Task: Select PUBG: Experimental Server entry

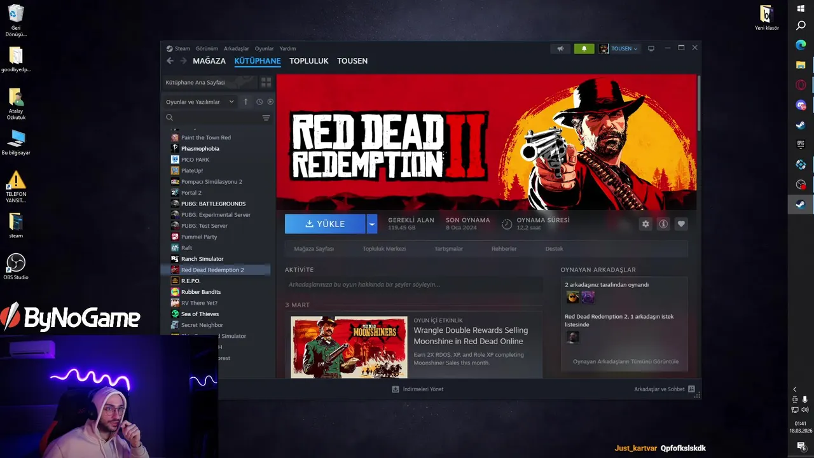Action: tap(216, 214)
